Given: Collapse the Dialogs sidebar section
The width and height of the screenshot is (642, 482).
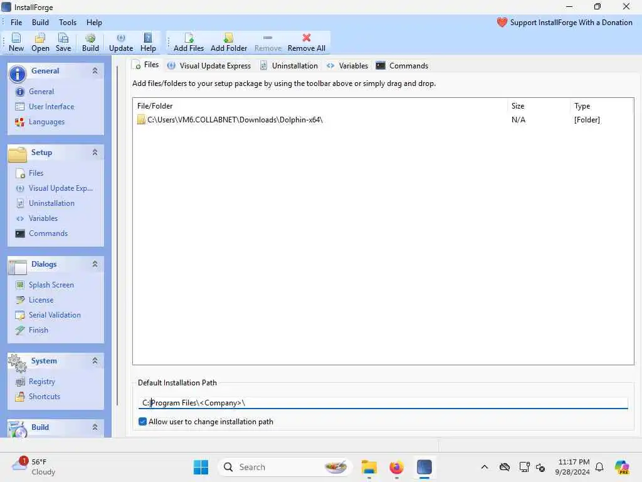Looking at the screenshot, I should 95,264.
